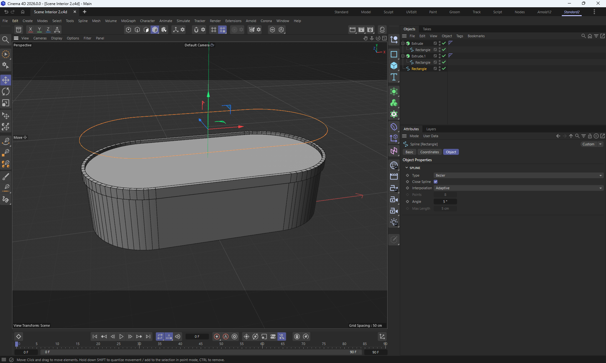Toggle visibility dots of the Extrude.1 object
This screenshot has height=363, width=606.
coord(440,56)
